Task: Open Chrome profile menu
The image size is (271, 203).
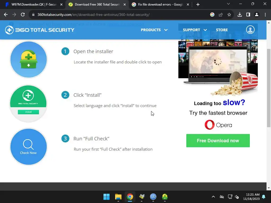Action: [257, 15]
